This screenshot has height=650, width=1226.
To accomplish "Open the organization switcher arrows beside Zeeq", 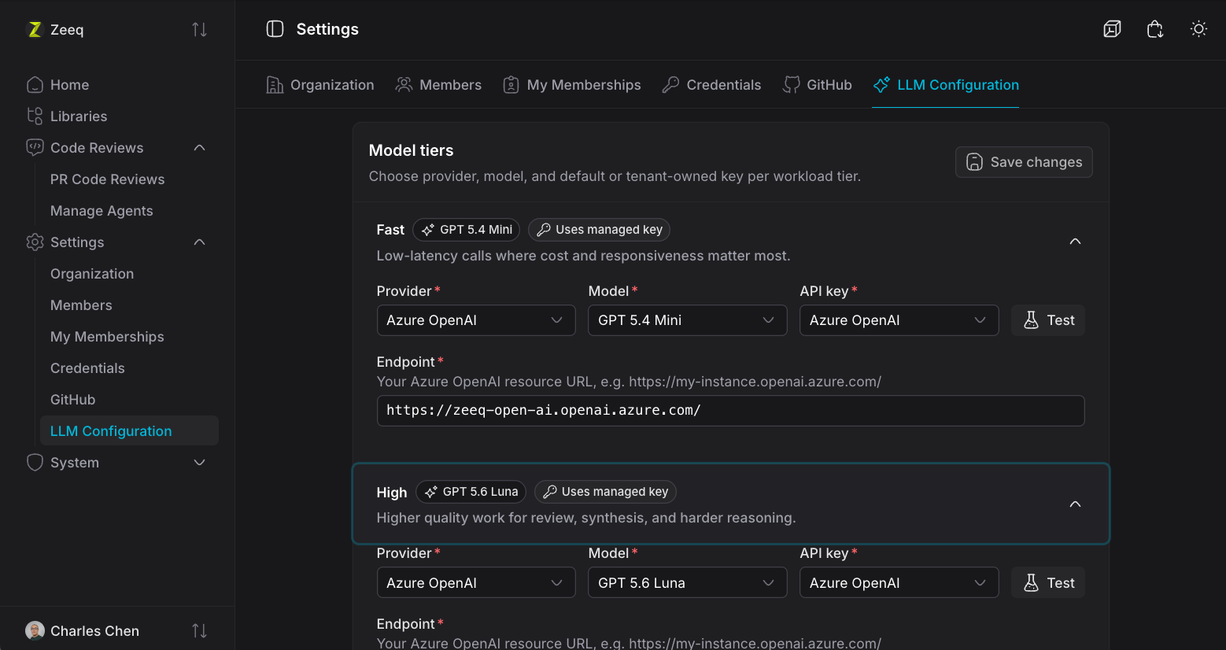I will [199, 30].
